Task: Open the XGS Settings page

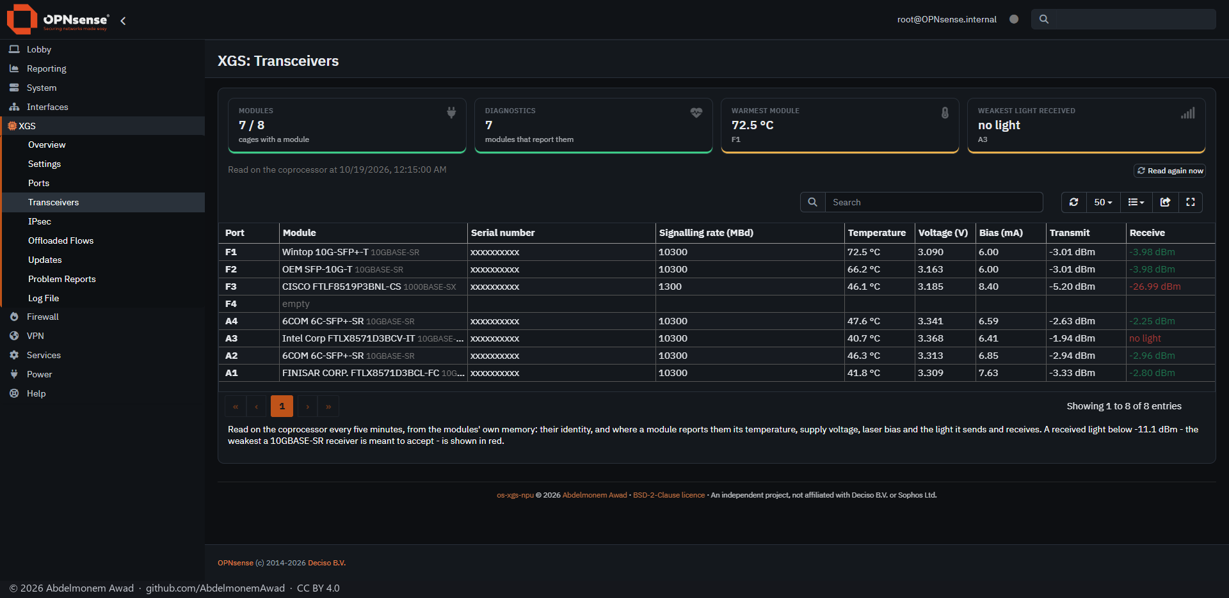Action: pyautogui.click(x=104, y=164)
